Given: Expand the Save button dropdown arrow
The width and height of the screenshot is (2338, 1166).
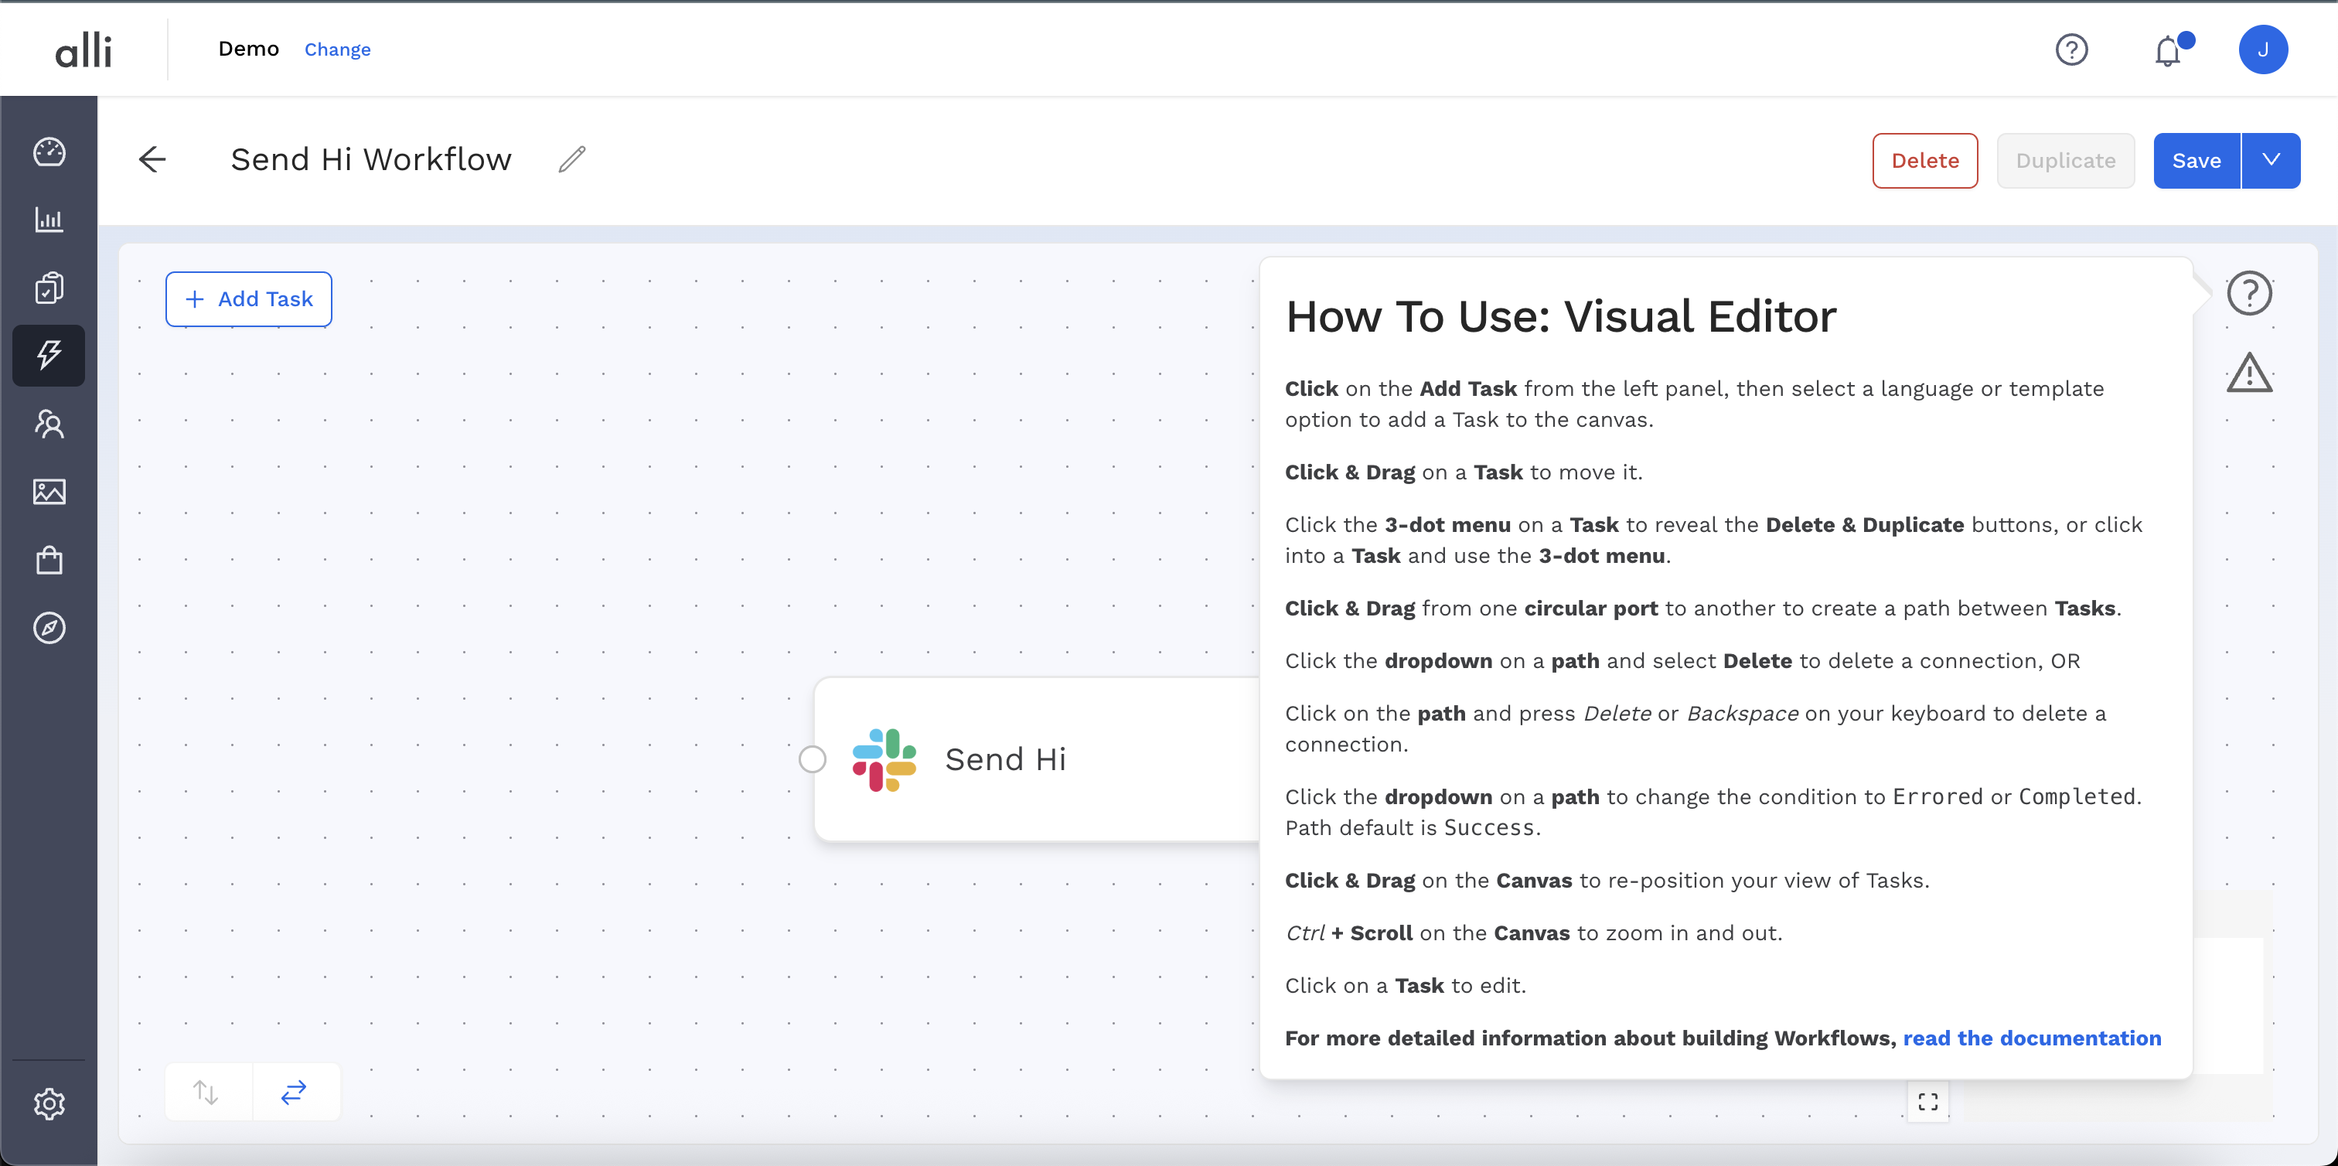Looking at the screenshot, I should (2271, 161).
